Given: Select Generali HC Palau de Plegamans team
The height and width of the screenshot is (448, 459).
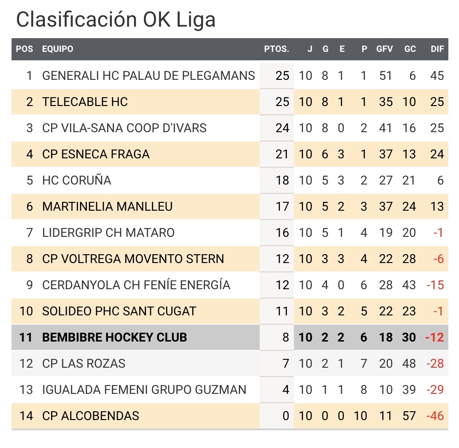Looking at the screenshot, I should pyautogui.click(x=149, y=76).
